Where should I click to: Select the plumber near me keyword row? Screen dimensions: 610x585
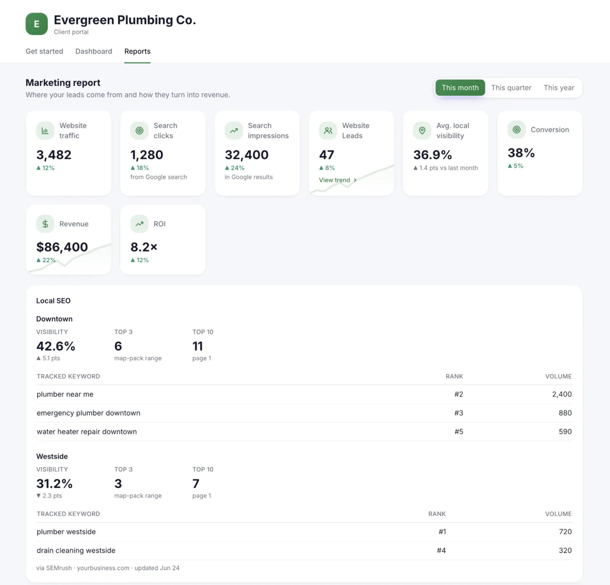304,394
